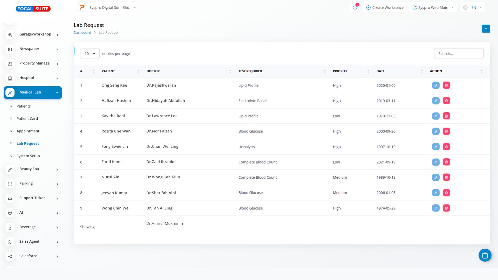
Task: Click the Support Ticket headset icon
Action: [10, 198]
